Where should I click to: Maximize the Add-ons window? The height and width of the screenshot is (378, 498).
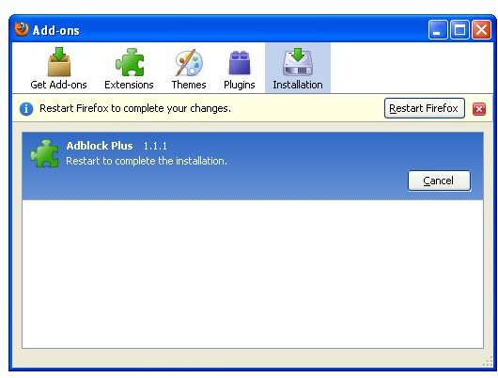pos(459,30)
